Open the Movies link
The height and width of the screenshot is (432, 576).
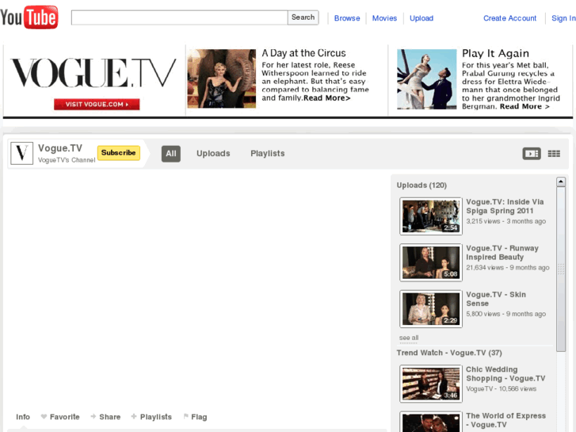[384, 18]
